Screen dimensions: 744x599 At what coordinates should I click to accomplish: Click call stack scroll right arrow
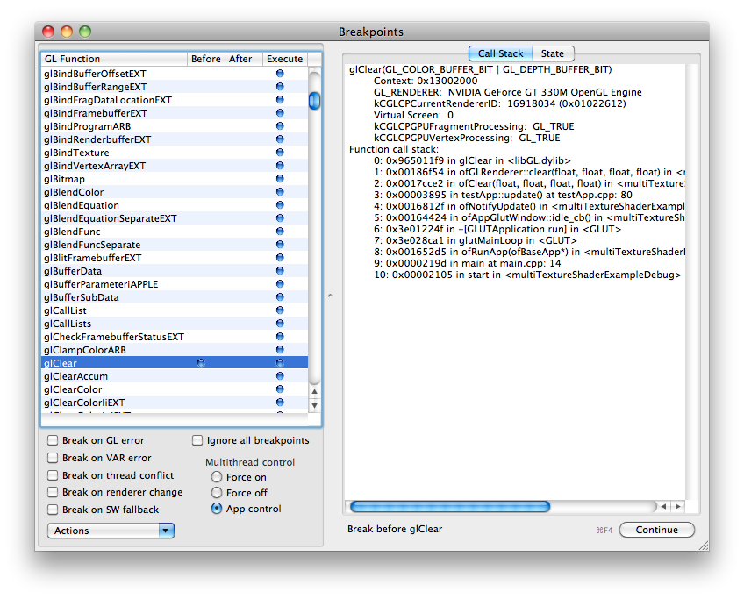tap(678, 507)
